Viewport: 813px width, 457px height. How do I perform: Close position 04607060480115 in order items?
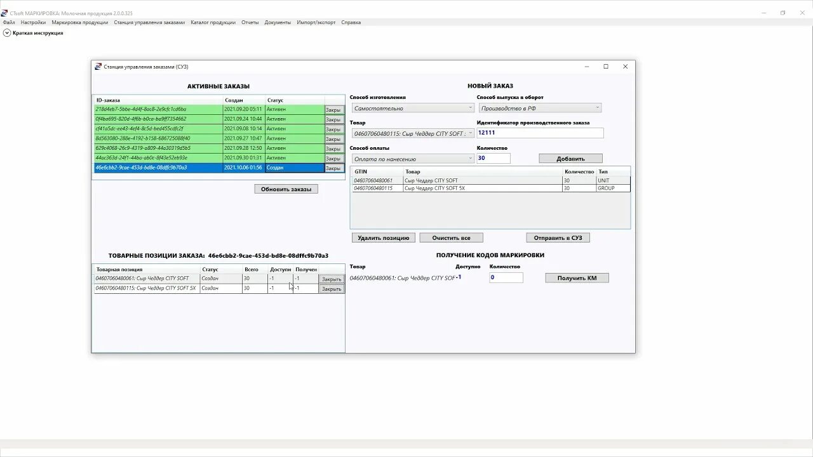point(332,289)
